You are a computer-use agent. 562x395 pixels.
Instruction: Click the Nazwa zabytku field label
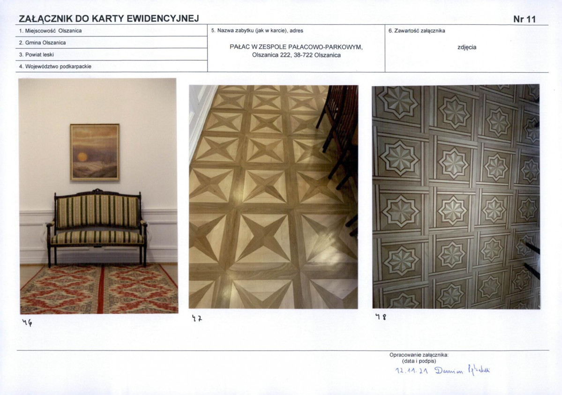257,31
